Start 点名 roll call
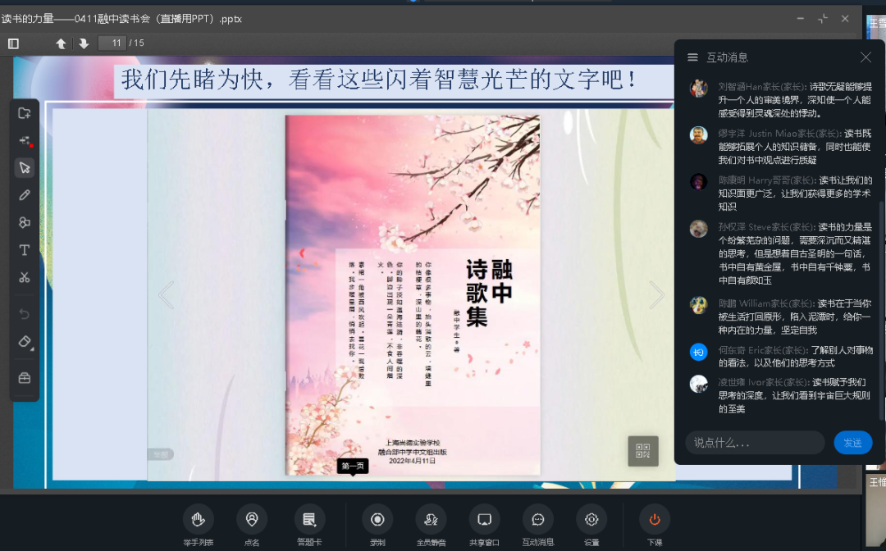Viewport: 886px width, 551px height. coord(252,519)
